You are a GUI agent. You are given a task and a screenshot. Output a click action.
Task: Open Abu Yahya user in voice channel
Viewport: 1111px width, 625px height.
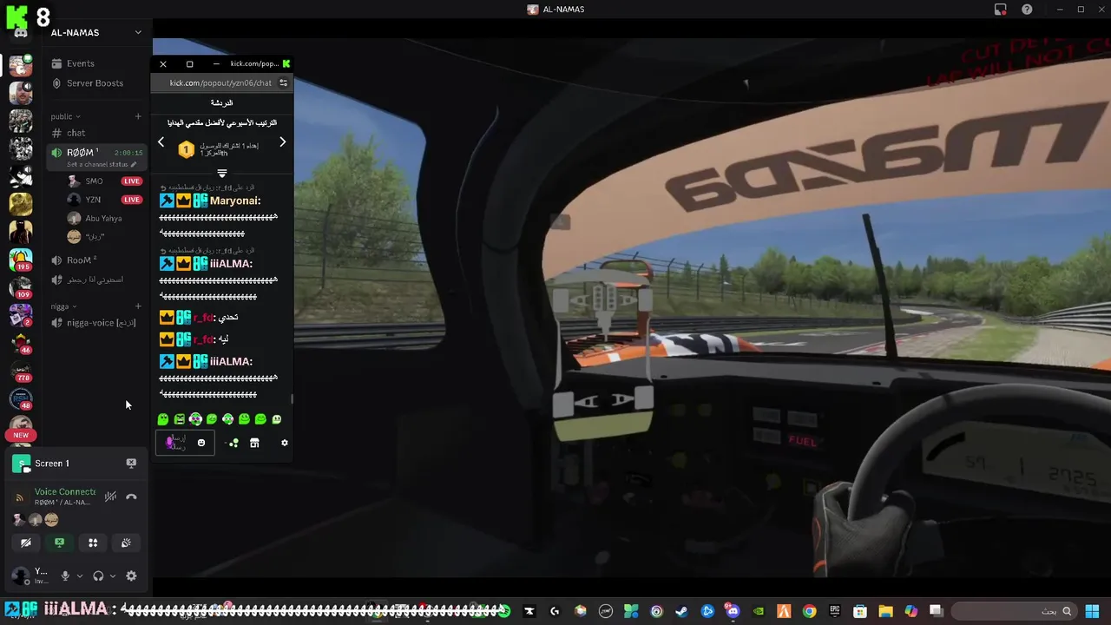[103, 219]
